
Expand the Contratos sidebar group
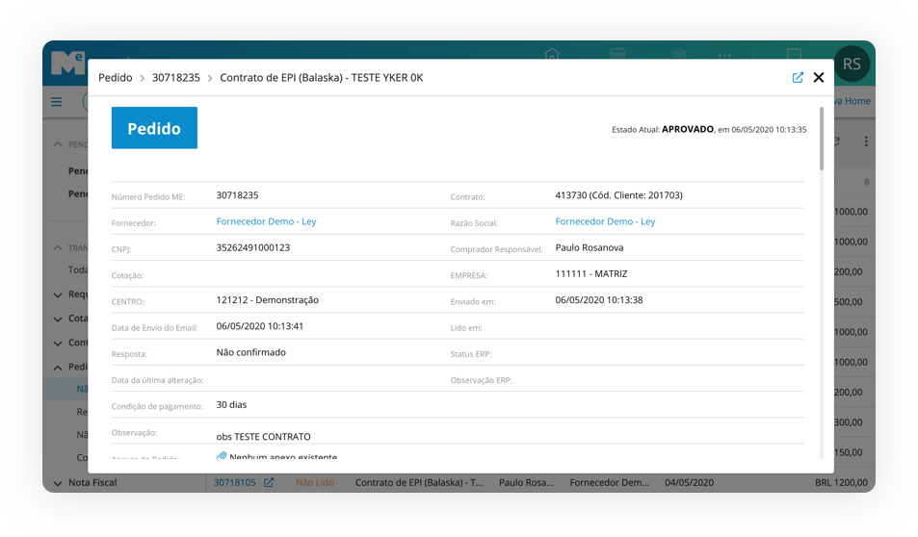pyautogui.click(x=58, y=343)
